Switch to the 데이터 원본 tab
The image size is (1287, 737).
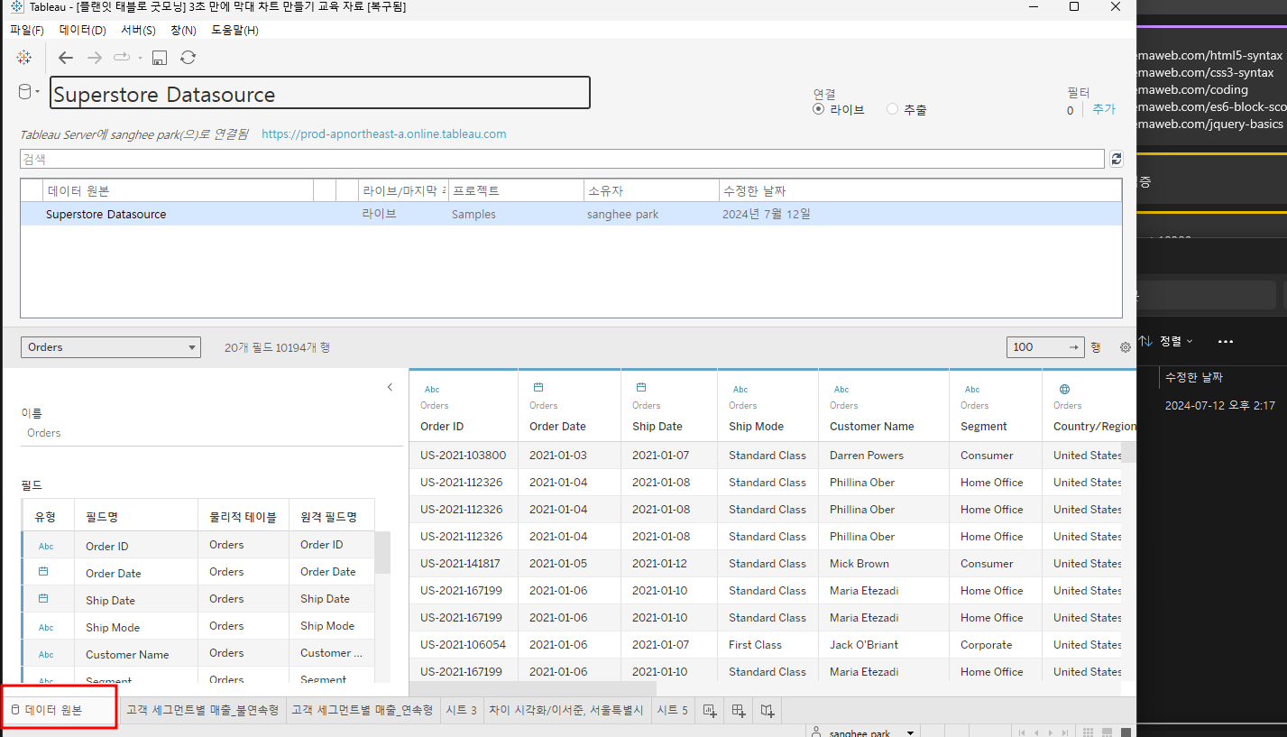click(x=60, y=710)
